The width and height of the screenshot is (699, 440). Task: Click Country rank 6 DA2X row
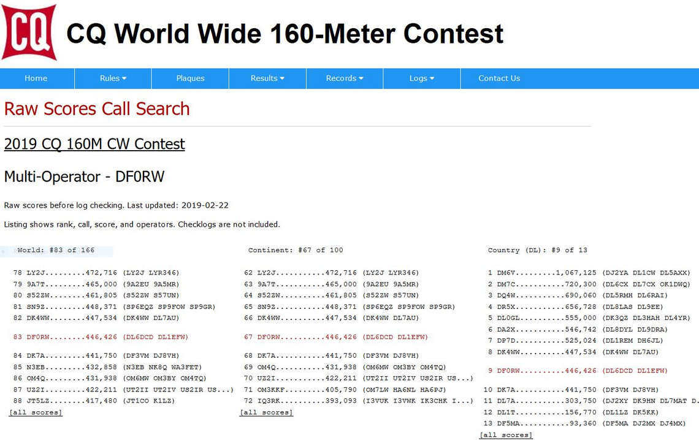click(x=578, y=330)
